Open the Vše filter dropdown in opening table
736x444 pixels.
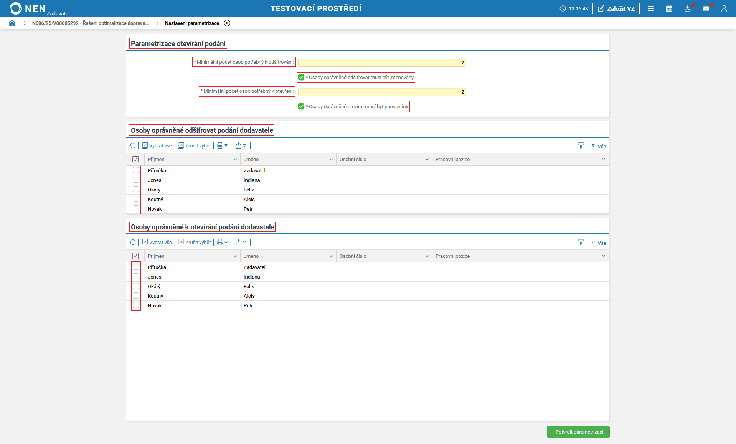pyautogui.click(x=599, y=243)
